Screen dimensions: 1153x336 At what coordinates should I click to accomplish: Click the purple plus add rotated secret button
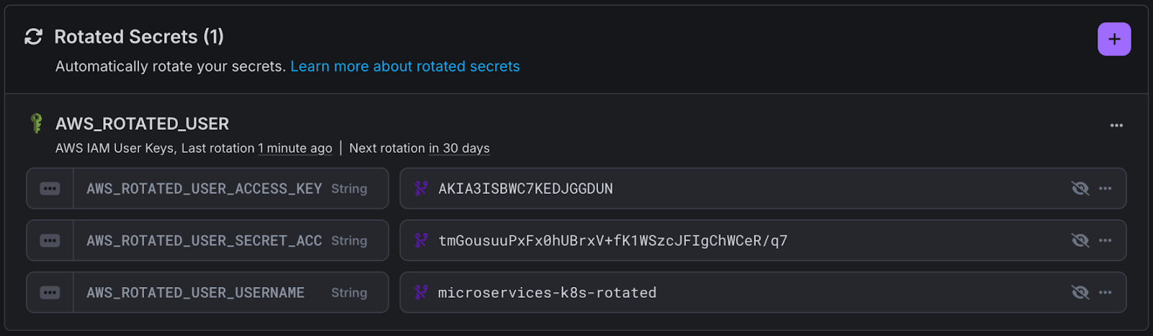coord(1113,39)
